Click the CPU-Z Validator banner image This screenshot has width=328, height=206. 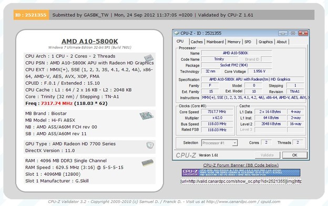click(241, 172)
